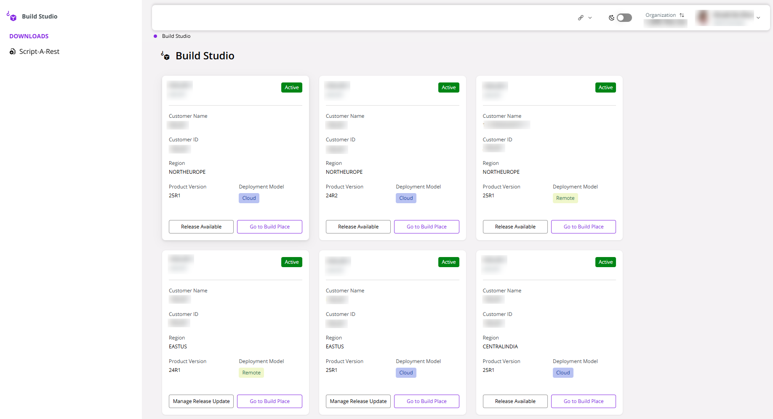Click the Script-A-Rest download icon
The height and width of the screenshot is (419, 773).
(13, 51)
